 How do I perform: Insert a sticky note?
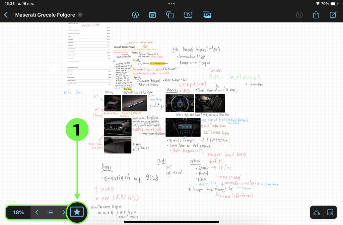[152, 15]
